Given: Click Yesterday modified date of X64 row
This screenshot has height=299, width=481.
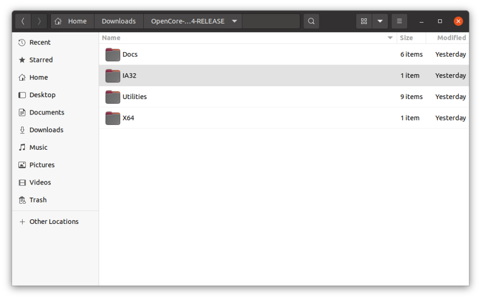Looking at the screenshot, I should 450,118.
